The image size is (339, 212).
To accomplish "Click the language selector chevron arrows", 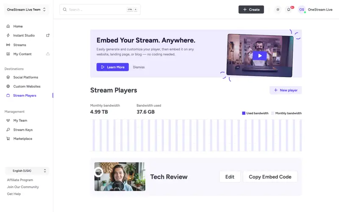I will pyautogui.click(x=45, y=171).
